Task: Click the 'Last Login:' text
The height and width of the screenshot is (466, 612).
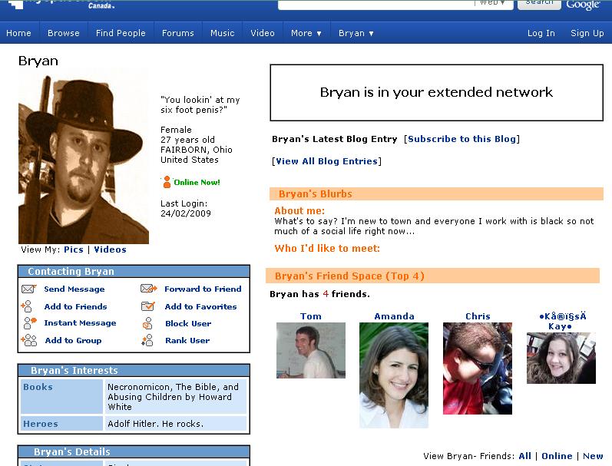Action: click(184, 203)
